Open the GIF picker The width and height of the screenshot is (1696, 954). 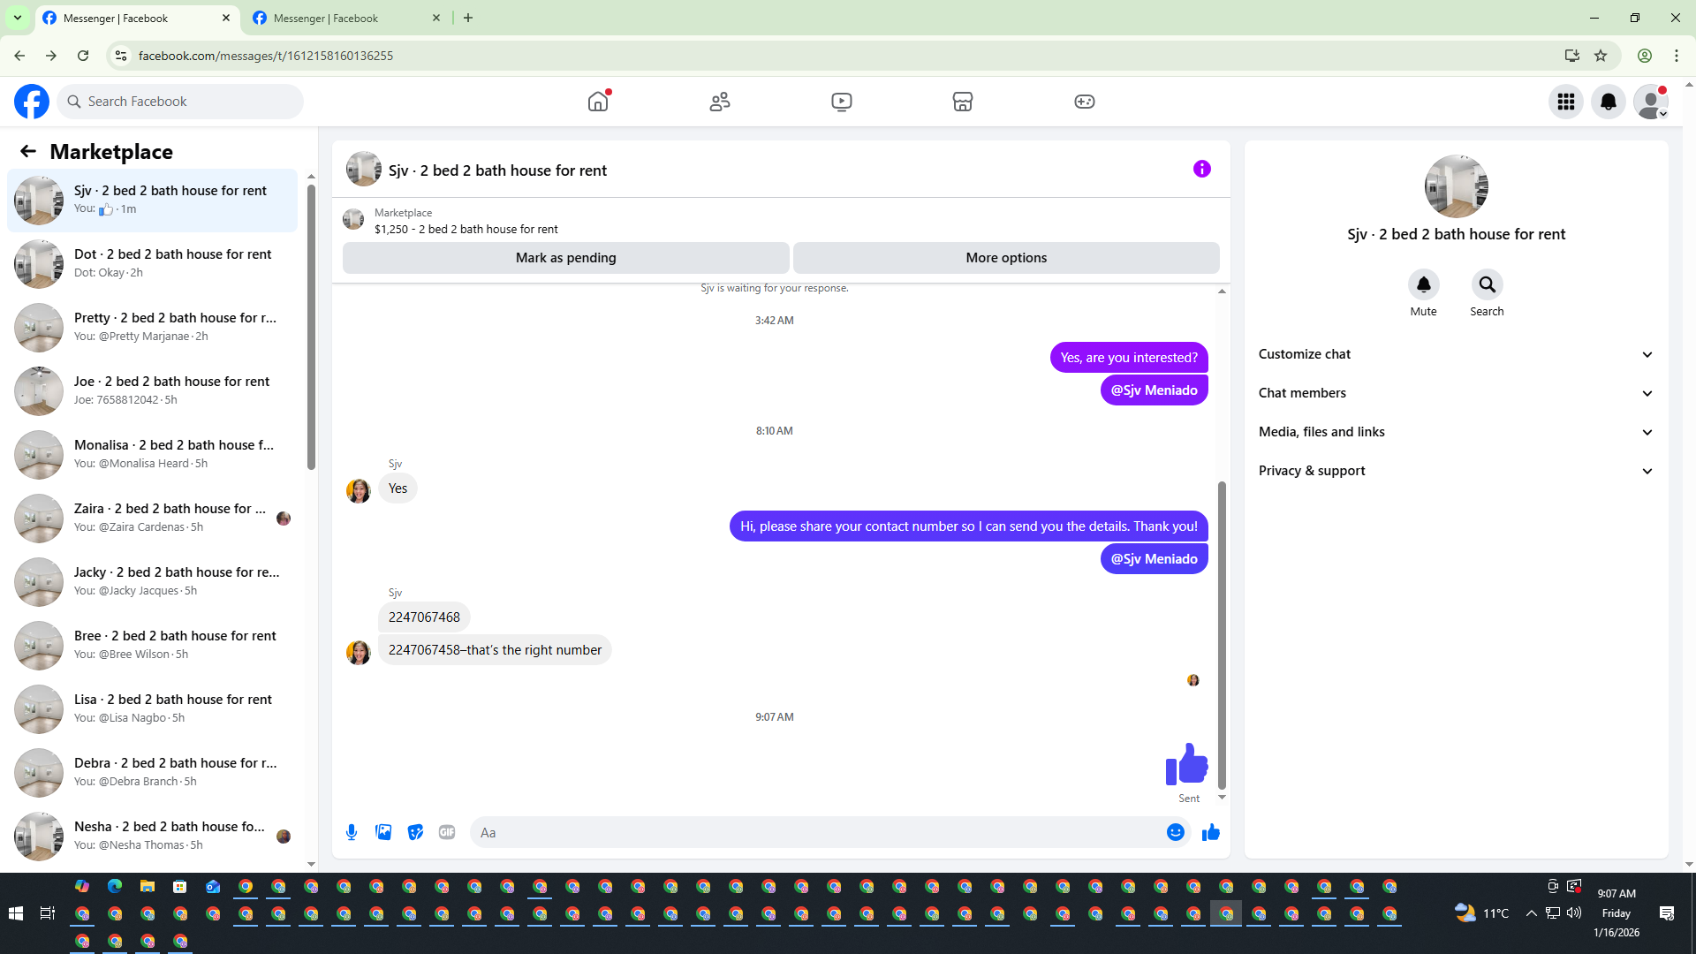[447, 832]
